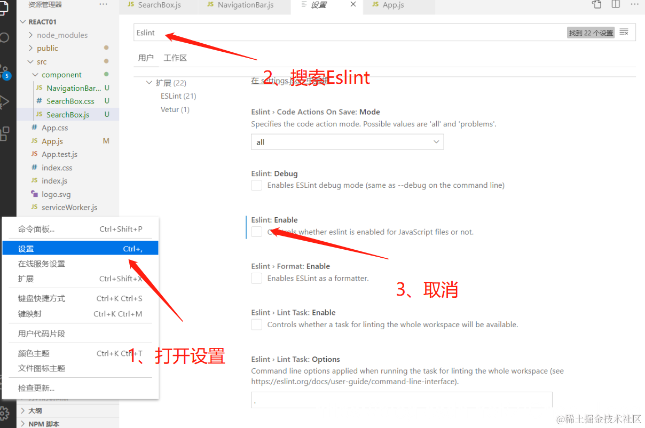Image resolution: width=645 pixels, height=428 pixels.
Task: Choose 在线服务设置 menu item
Action: coord(80,264)
